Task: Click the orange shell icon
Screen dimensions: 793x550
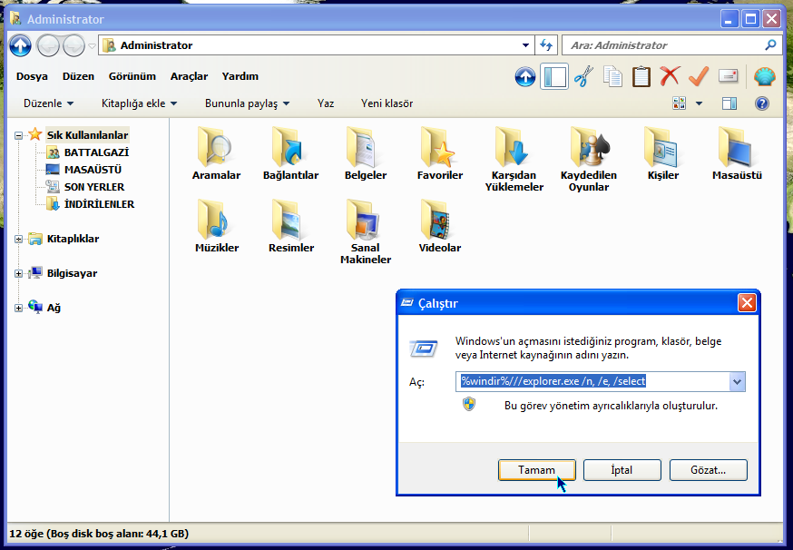Action: tap(764, 77)
